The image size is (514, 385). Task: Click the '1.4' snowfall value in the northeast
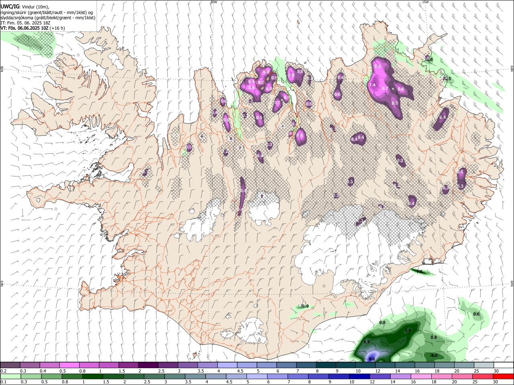point(372,85)
